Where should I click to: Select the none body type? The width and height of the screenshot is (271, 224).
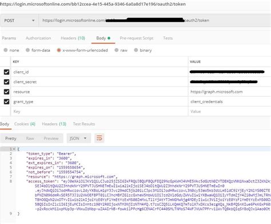(11, 50)
